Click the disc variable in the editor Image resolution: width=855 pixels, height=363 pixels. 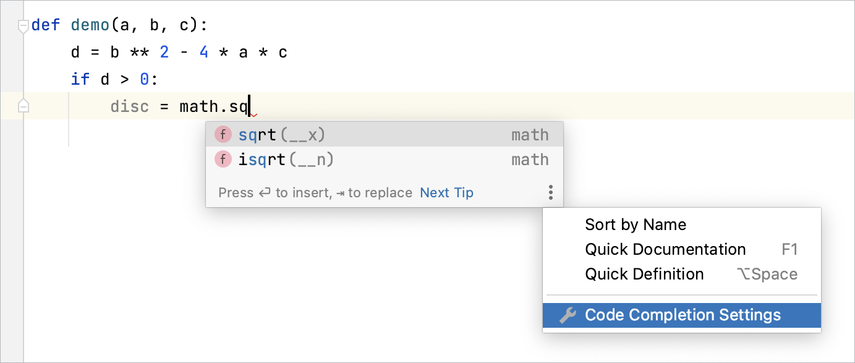point(130,106)
